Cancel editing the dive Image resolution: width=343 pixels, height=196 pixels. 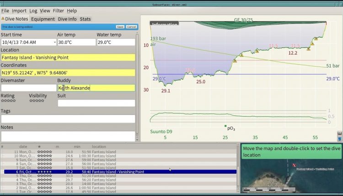[131, 27]
